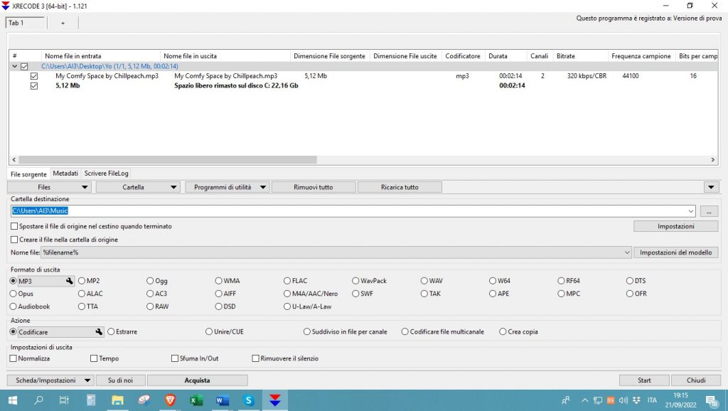Screen dimensions: 728x411
Task: Enable the Normalizza checkbox
Action: (x=14, y=358)
